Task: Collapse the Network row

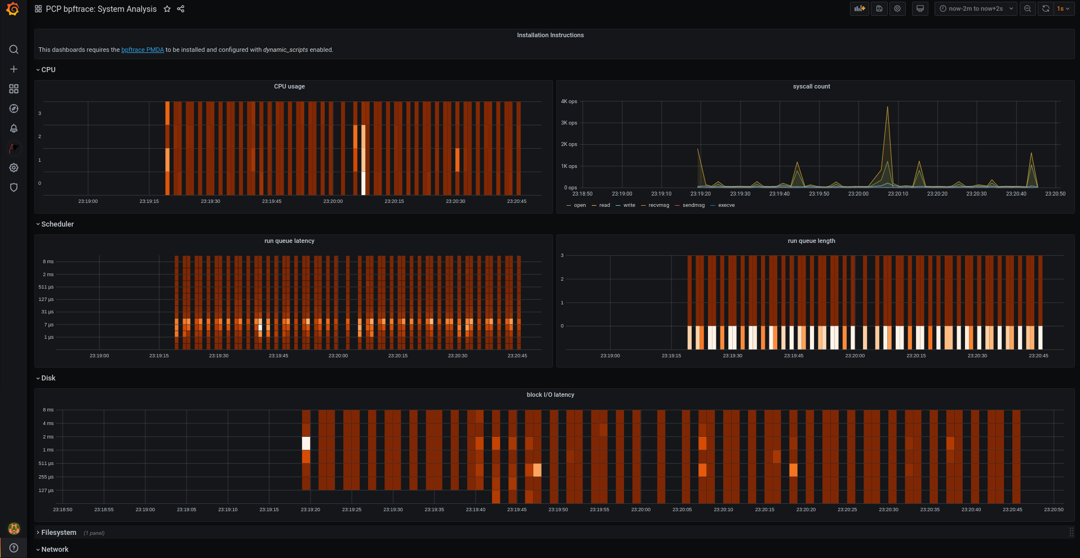Action: (x=52, y=550)
